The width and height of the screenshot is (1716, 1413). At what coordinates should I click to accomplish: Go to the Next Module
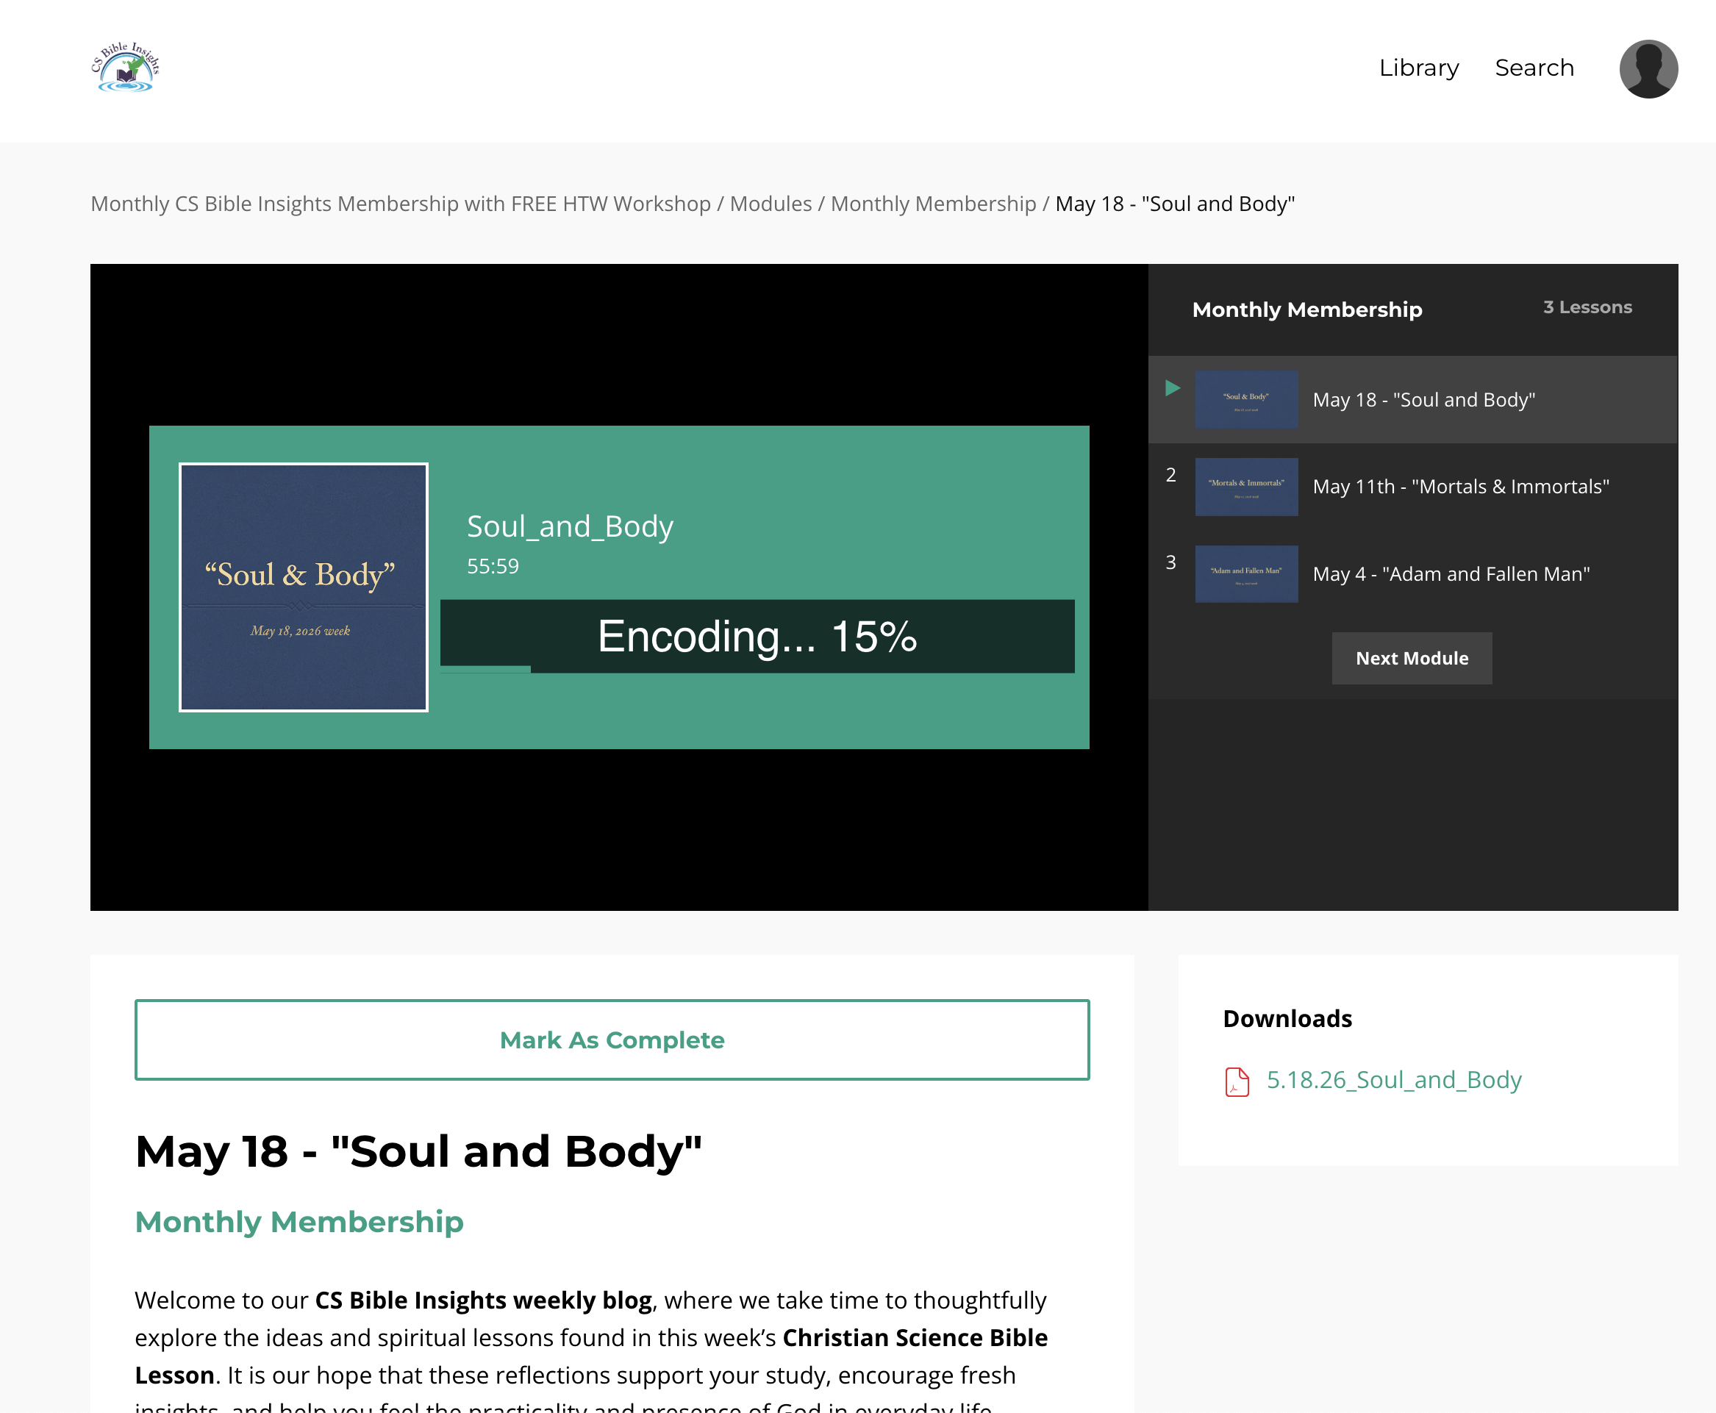click(x=1412, y=659)
